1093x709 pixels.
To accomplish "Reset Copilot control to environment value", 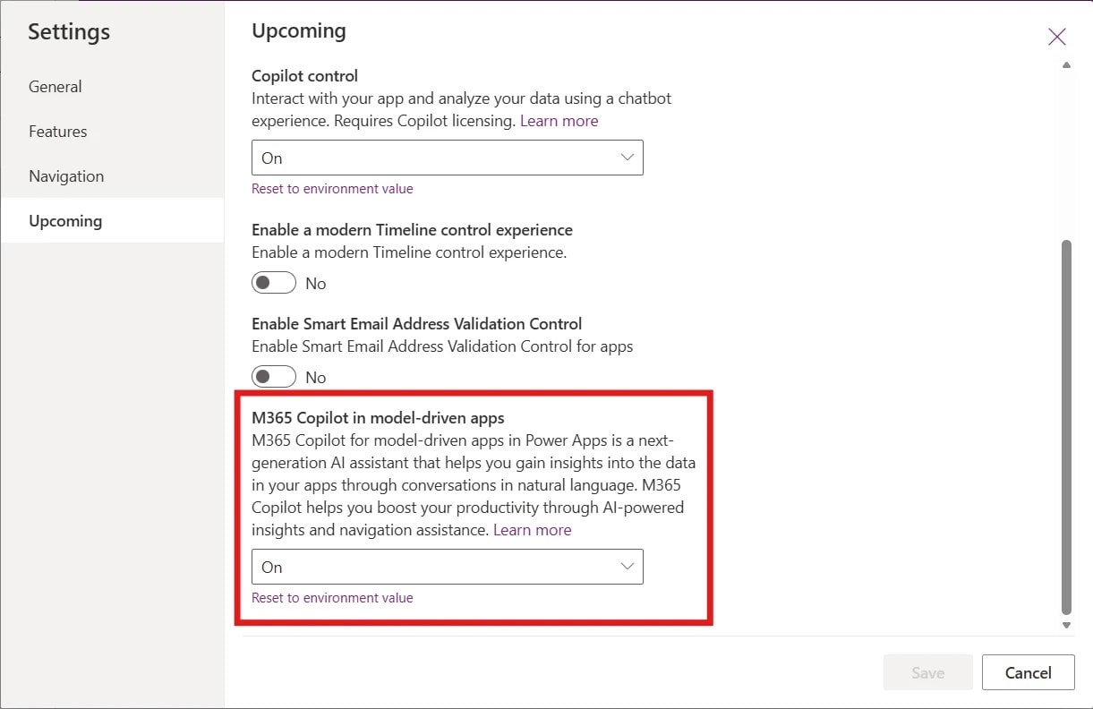I will 332,188.
